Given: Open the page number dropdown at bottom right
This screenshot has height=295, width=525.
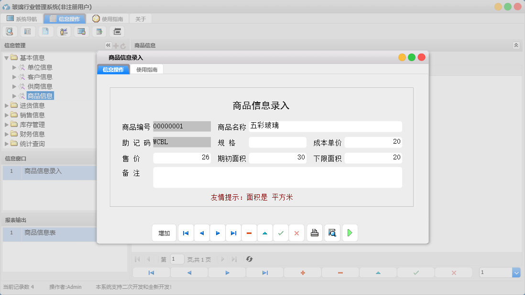Looking at the screenshot, I should point(515,272).
